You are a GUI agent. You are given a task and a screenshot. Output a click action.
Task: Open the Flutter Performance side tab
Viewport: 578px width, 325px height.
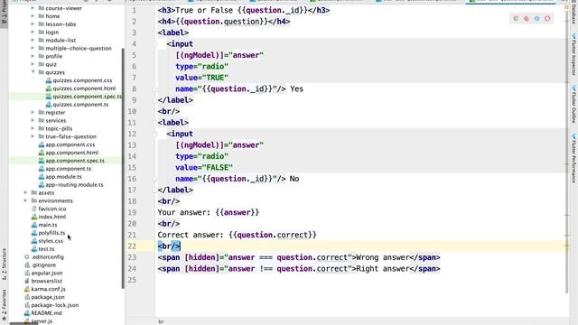tap(573, 159)
